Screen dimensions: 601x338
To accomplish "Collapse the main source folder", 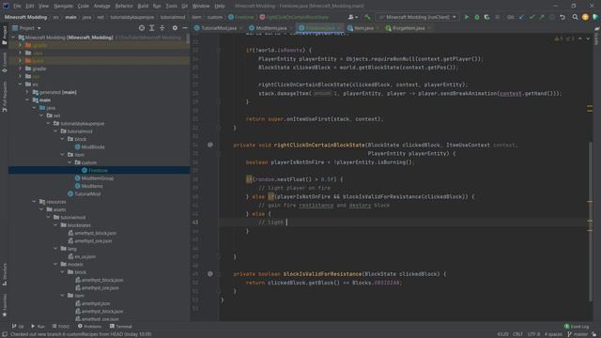I will (27, 100).
